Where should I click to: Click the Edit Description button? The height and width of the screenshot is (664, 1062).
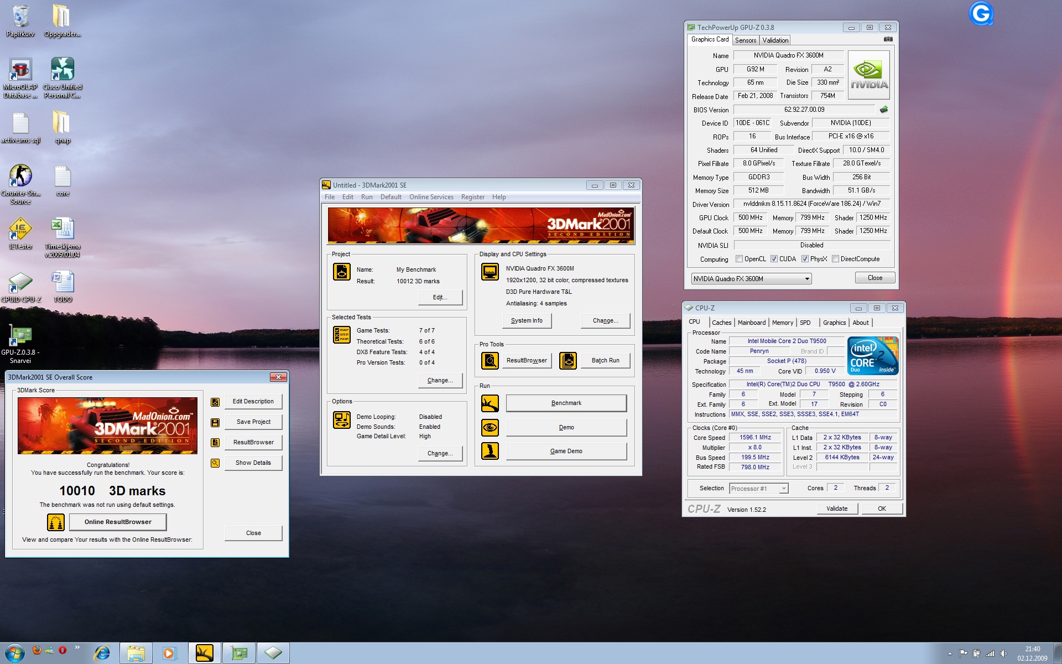tap(253, 402)
